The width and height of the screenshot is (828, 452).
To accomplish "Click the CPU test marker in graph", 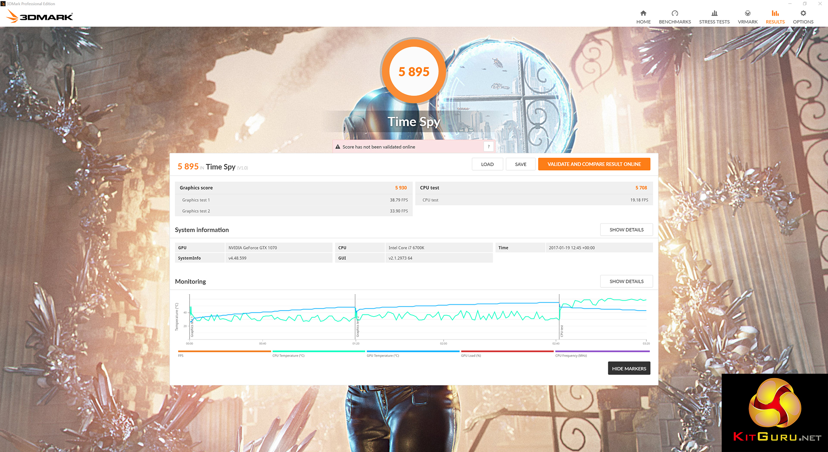I will coord(562,331).
